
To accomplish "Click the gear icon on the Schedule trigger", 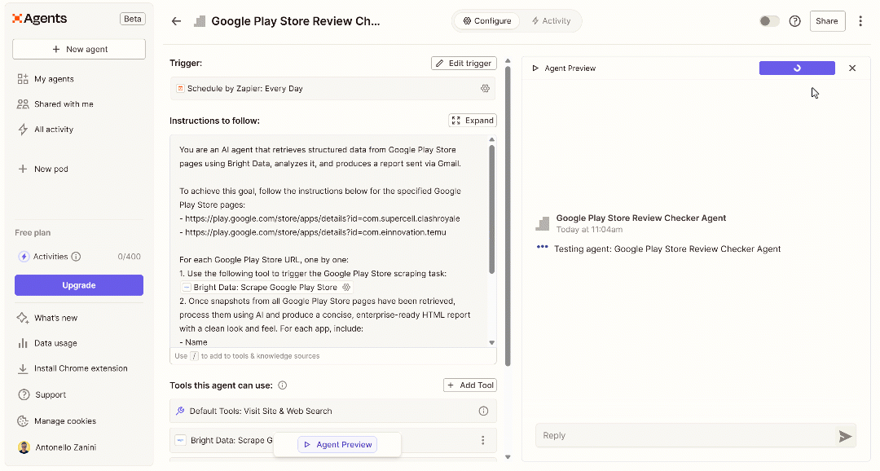I will (x=485, y=88).
